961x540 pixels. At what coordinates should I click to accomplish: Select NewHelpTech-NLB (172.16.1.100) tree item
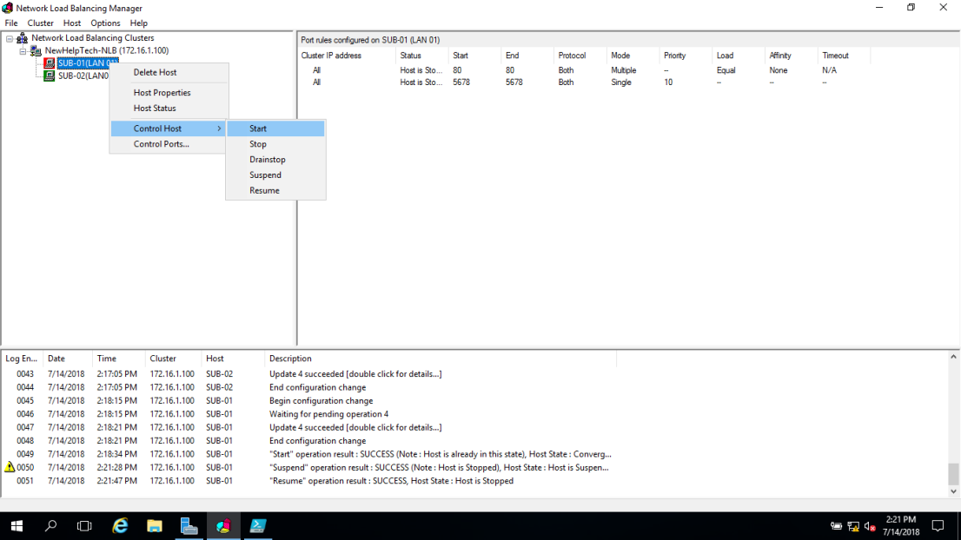click(x=107, y=51)
